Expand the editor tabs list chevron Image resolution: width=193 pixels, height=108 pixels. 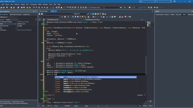click(x=152, y=11)
